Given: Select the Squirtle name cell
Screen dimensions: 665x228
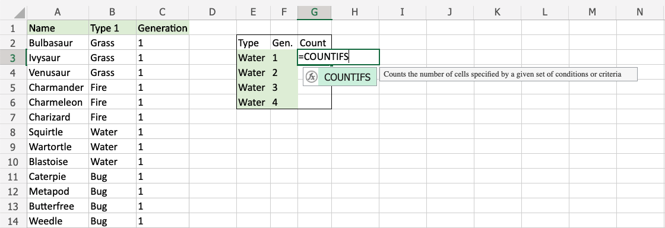Looking at the screenshot, I should tap(57, 132).
